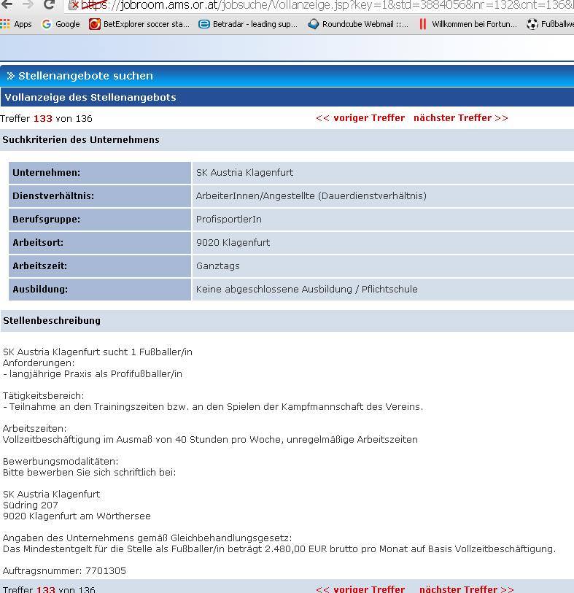Click the Stellenangebote suchen header
Screen dimensions: 574x593
86,76
